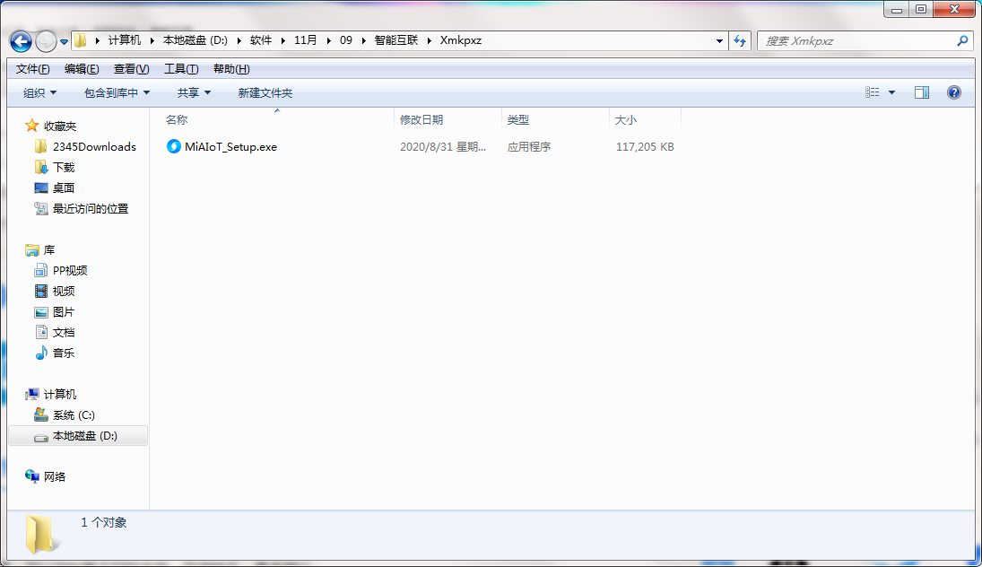Expand the address bar history dropdown

tap(719, 40)
